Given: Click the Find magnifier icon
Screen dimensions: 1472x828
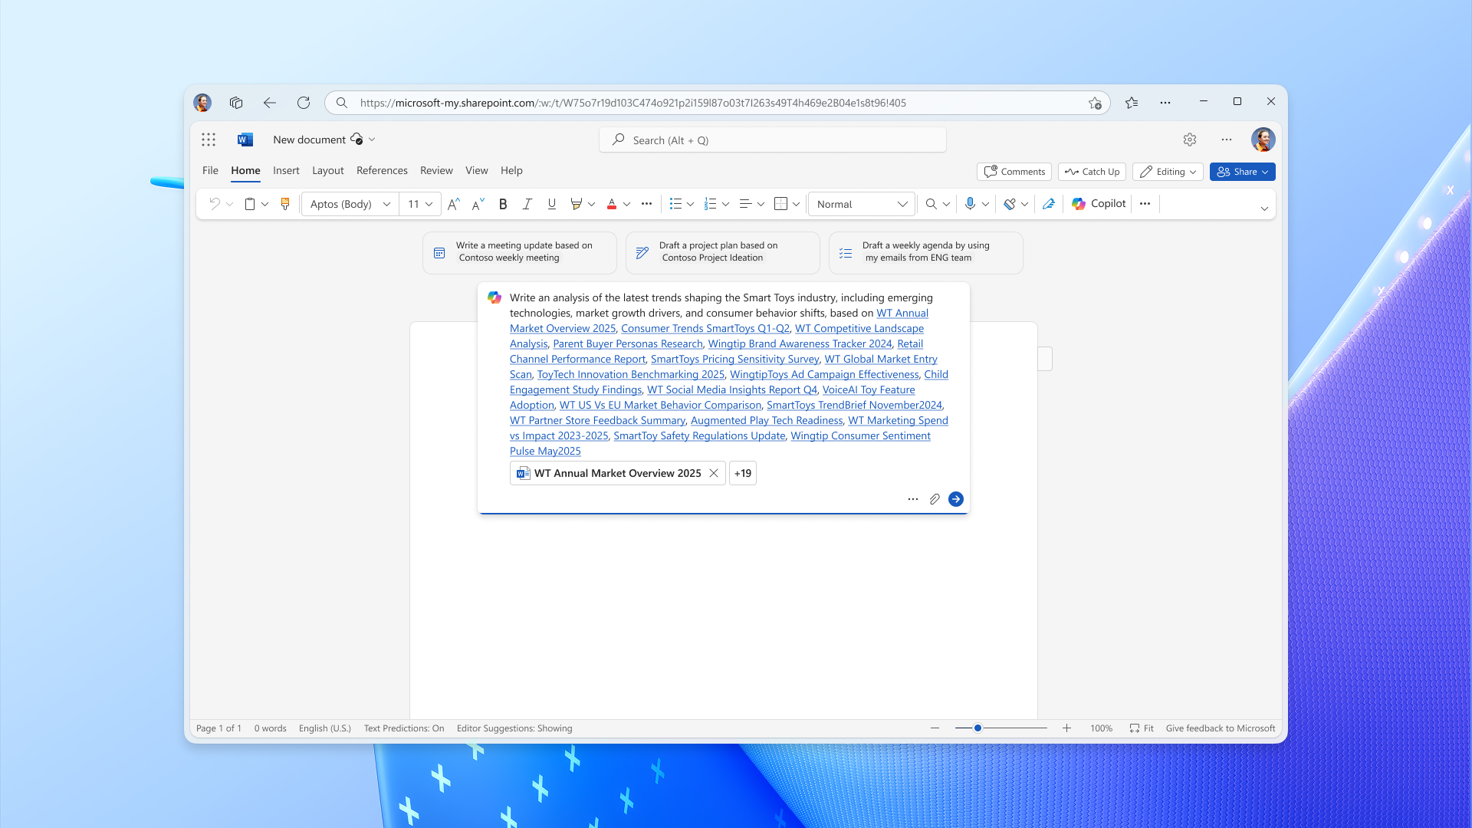Looking at the screenshot, I should coord(931,204).
